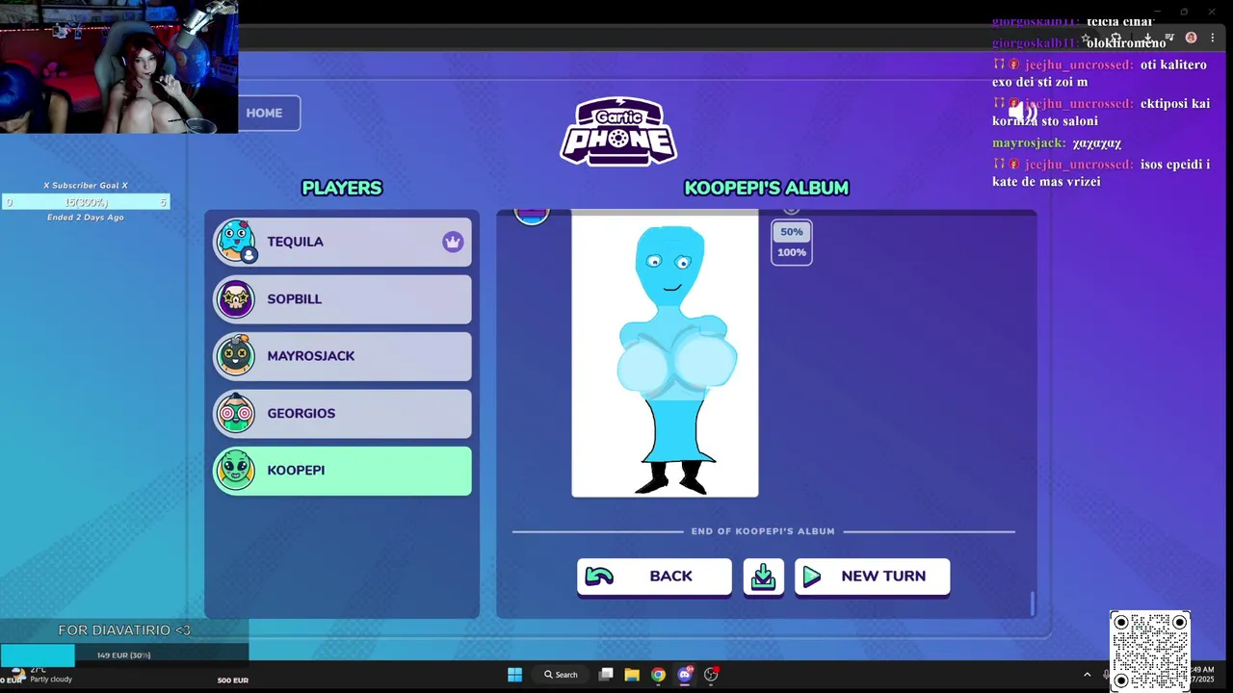Click the blue figure drawing
The image size is (1233, 693).
[665, 355]
